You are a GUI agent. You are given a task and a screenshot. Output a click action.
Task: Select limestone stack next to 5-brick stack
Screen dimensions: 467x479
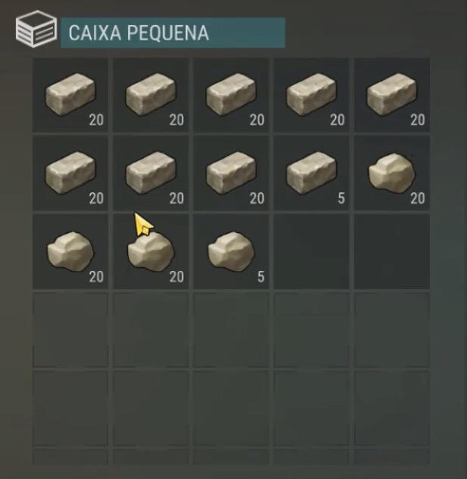(392, 173)
